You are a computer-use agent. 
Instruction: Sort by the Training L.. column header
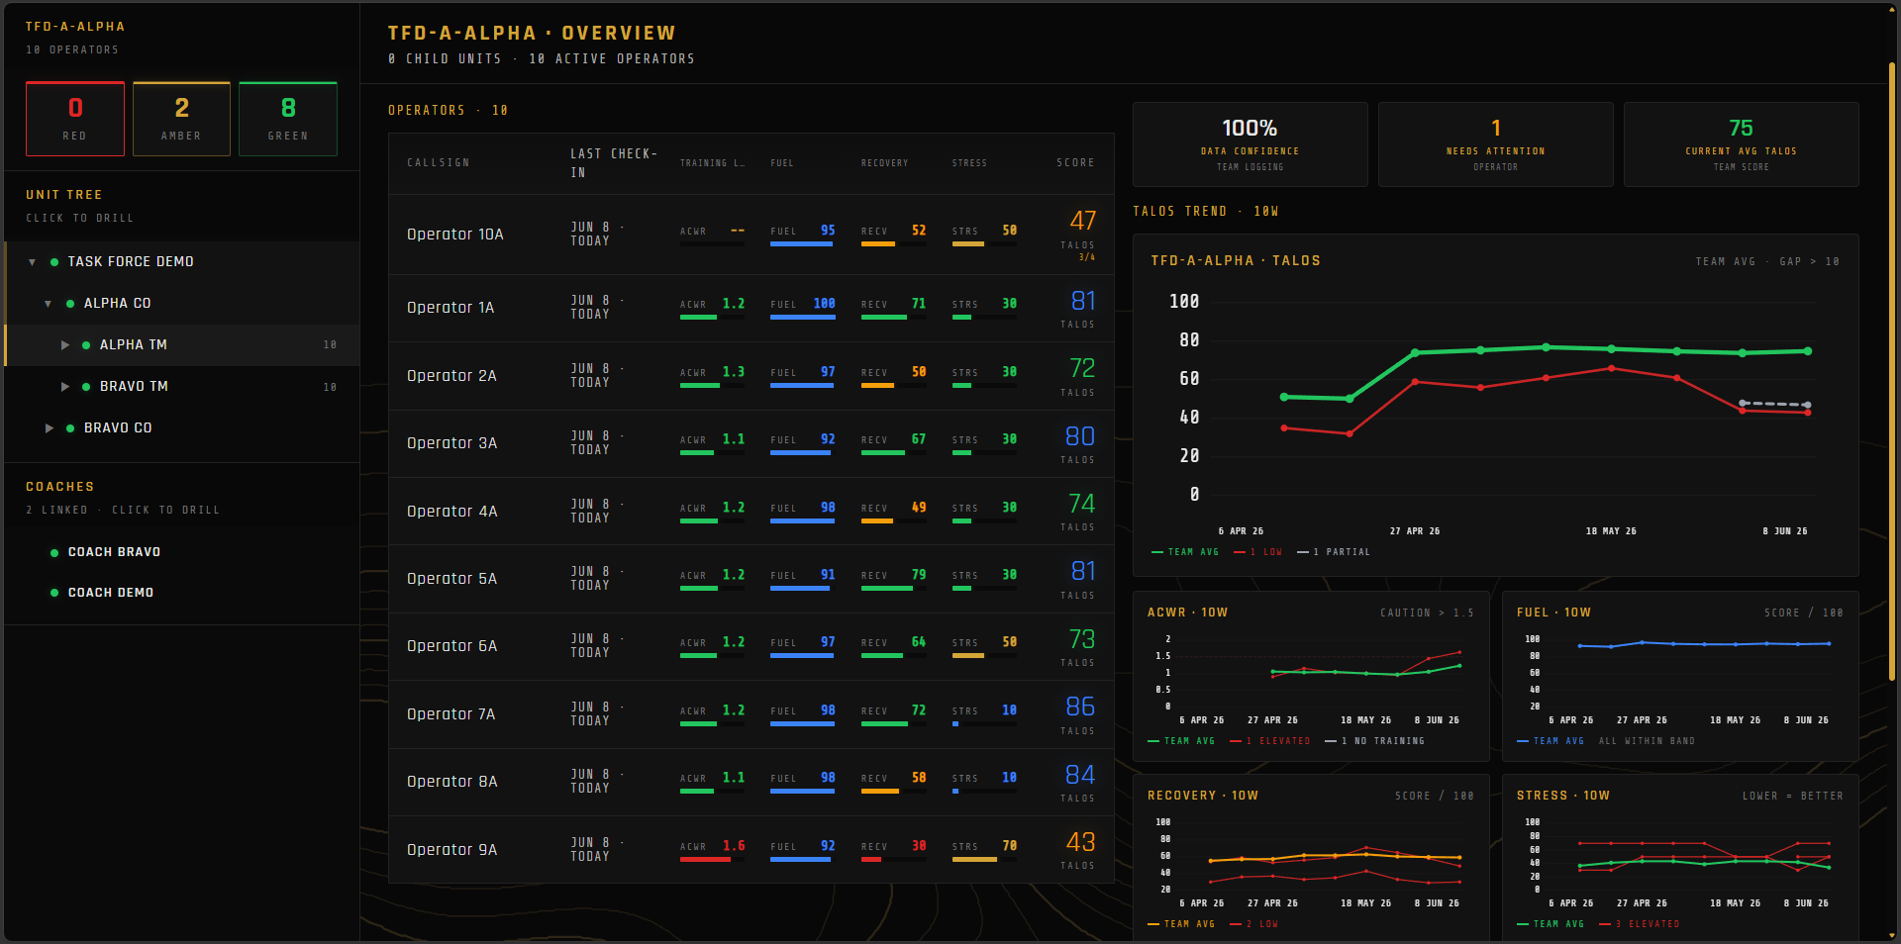tap(712, 163)
